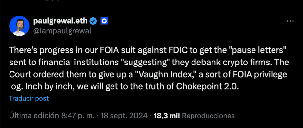The image size is (303, 128).
Task: Click the Reproducciones label
Action: [208, 116]
